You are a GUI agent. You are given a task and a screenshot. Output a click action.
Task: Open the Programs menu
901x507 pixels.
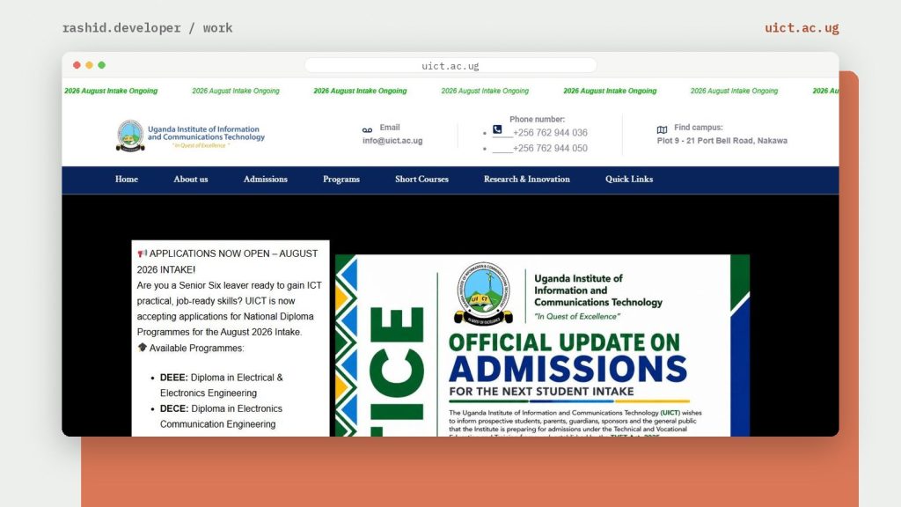tap(341, 180)
